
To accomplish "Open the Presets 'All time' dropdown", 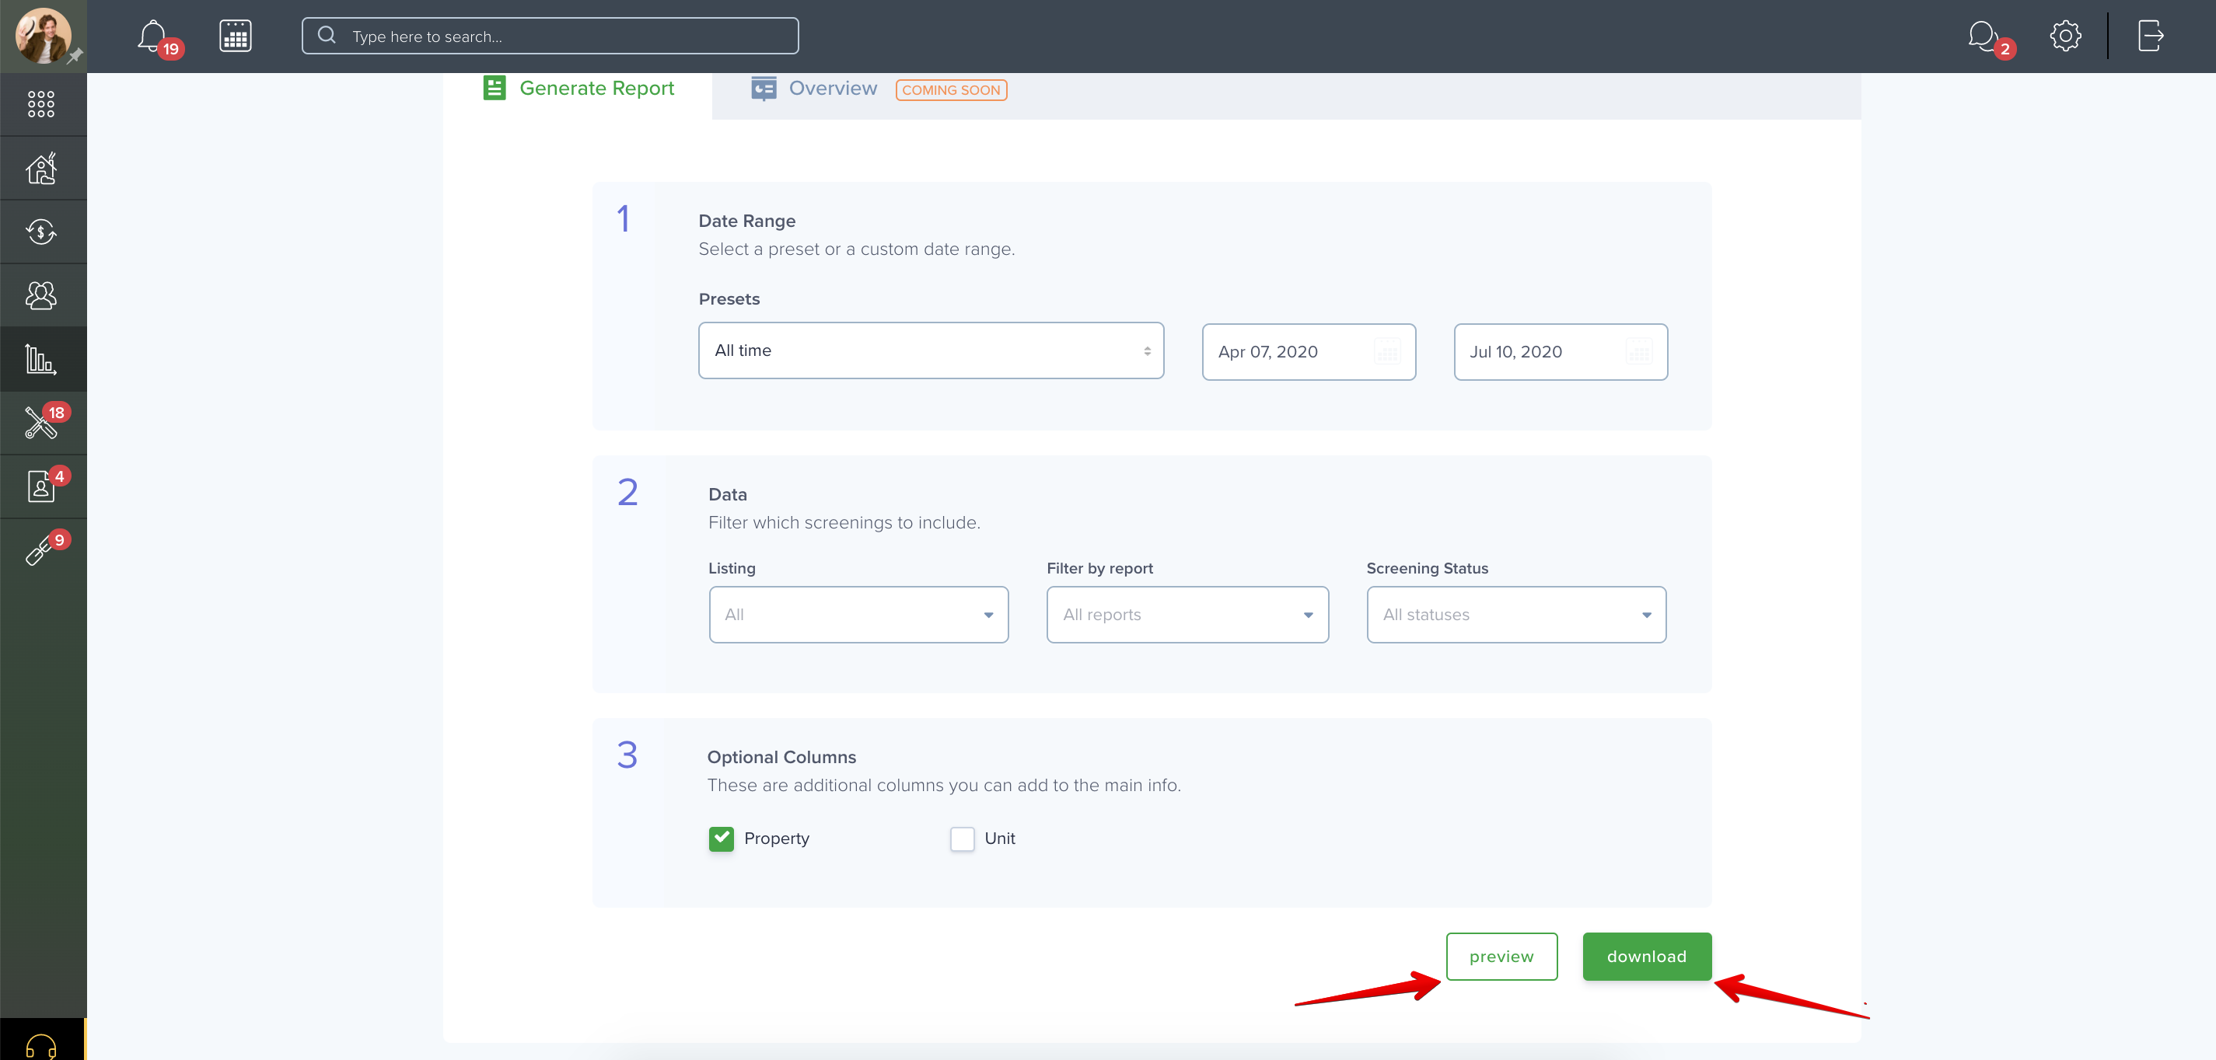I will point(931,350).
